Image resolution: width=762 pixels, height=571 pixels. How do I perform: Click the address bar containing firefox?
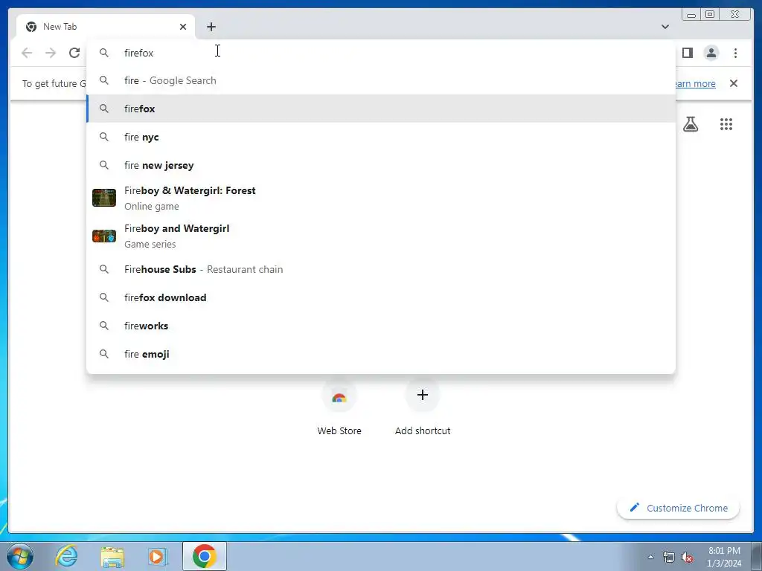pyautogui.click(x=381, y=53)
